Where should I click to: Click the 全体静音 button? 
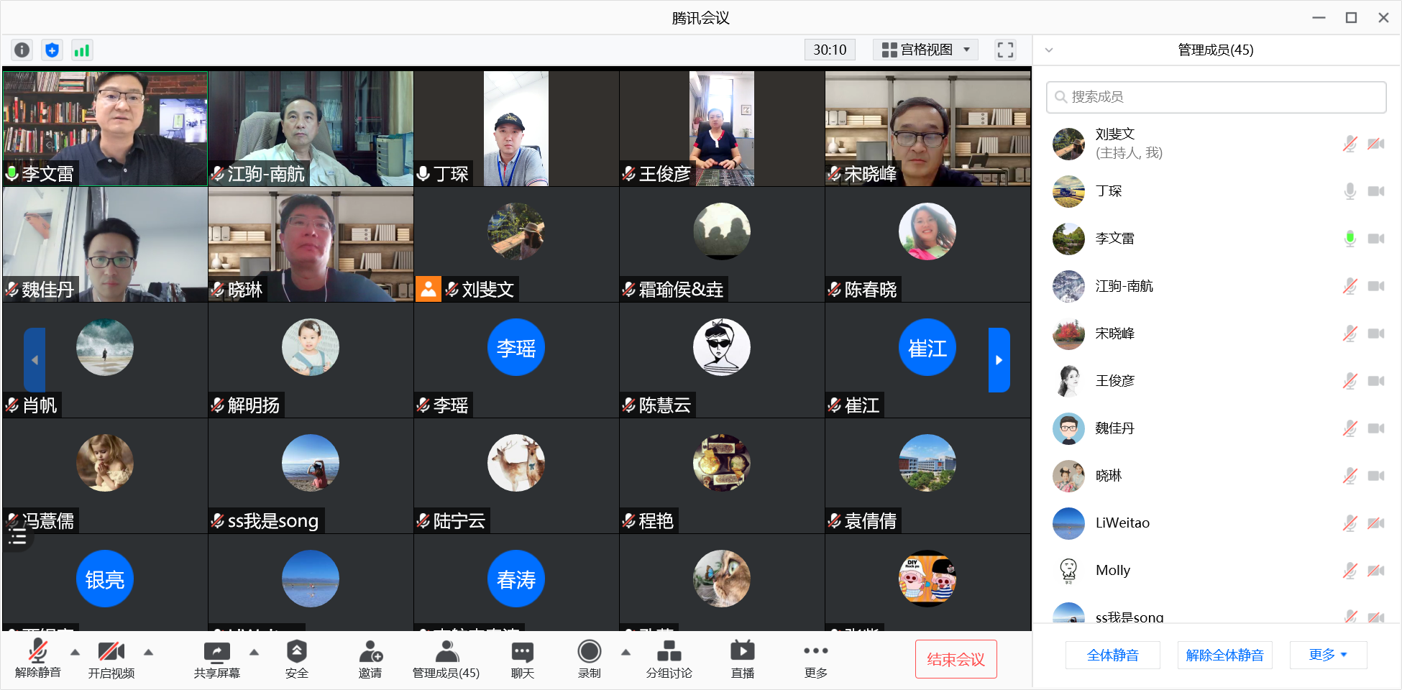tap(1112, 655)
